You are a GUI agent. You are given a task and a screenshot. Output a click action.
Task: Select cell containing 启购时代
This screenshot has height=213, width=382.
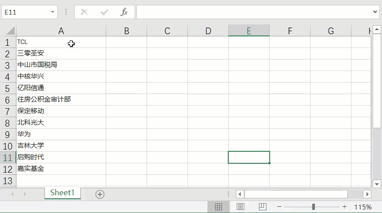click(61, 157)
